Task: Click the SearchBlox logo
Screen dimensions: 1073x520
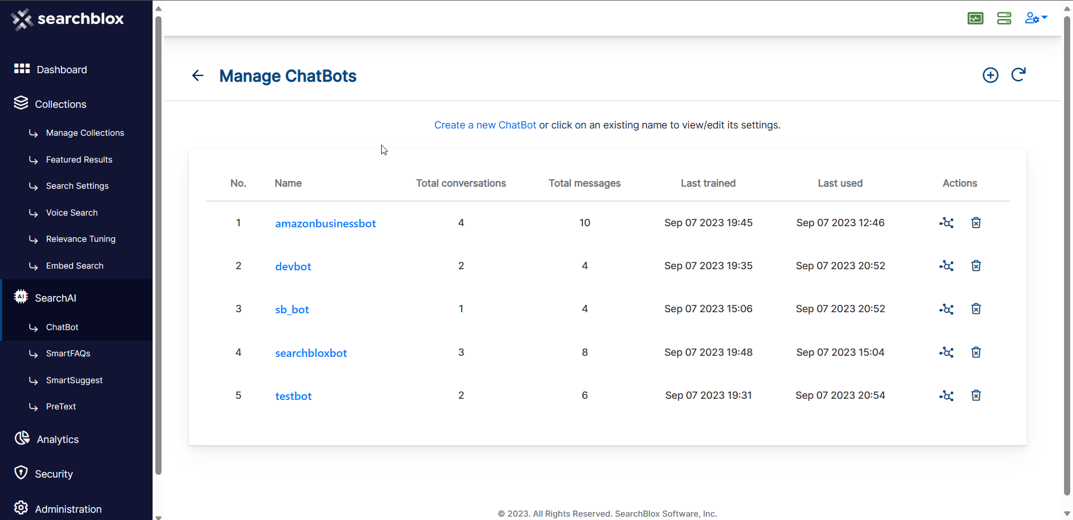Action: [x=68, y=19]
